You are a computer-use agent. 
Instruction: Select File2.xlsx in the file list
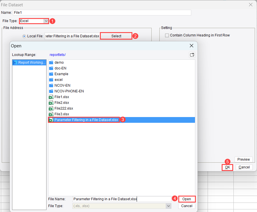[122, 102]
